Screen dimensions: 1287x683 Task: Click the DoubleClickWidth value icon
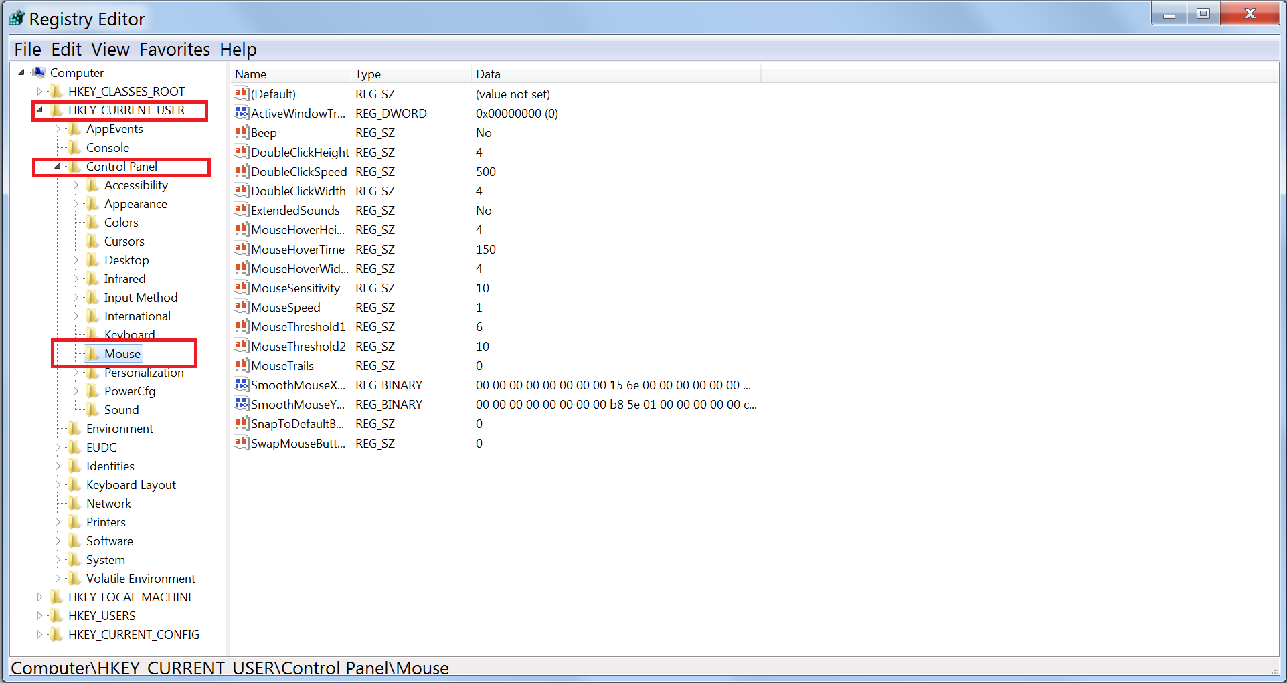click(242, 190)
